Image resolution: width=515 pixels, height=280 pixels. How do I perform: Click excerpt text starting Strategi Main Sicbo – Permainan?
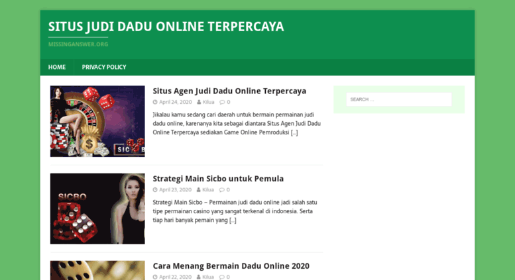[x=235, y=211]
